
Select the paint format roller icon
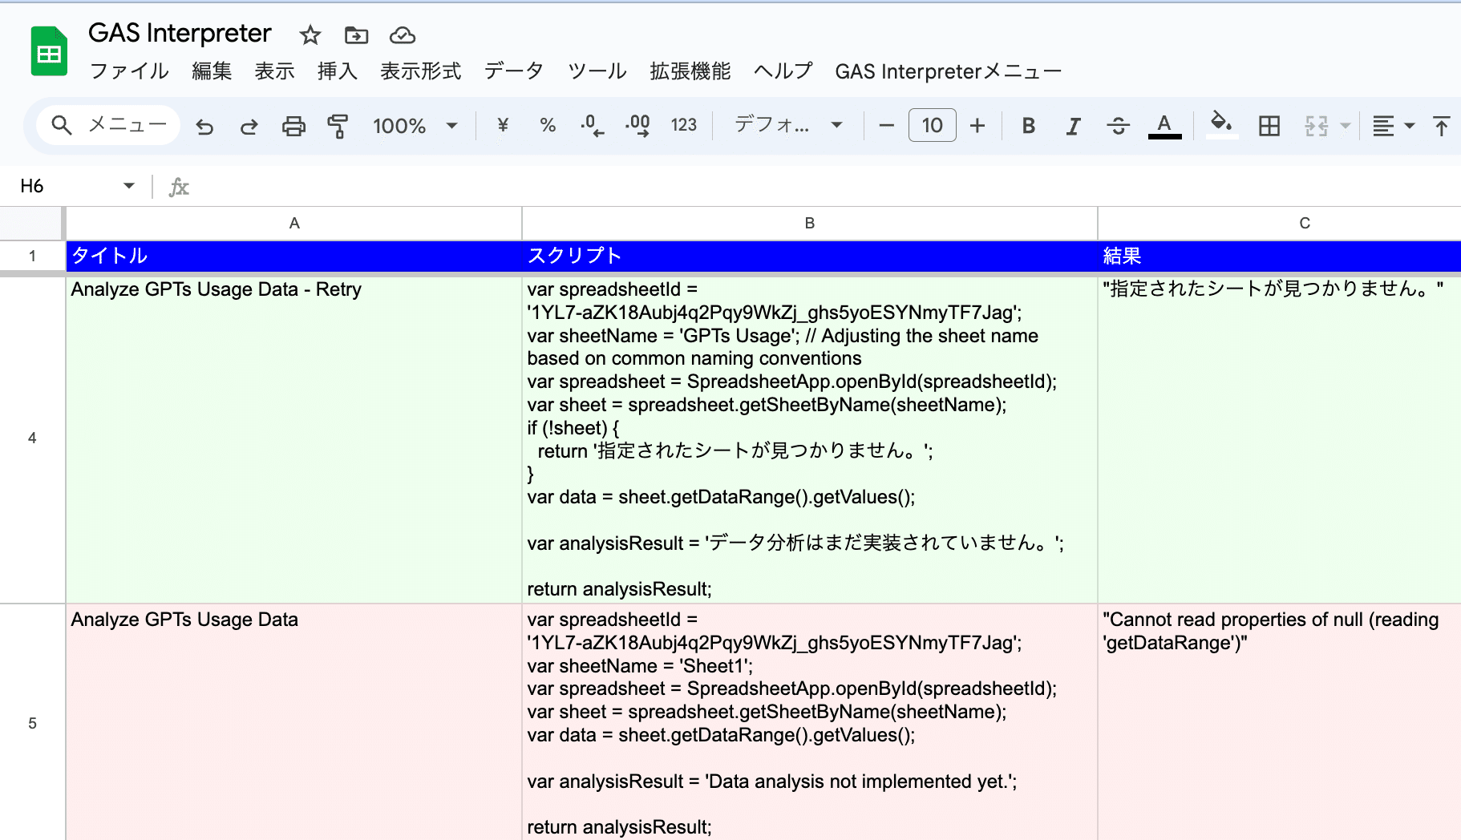click(x=338, y=126)
